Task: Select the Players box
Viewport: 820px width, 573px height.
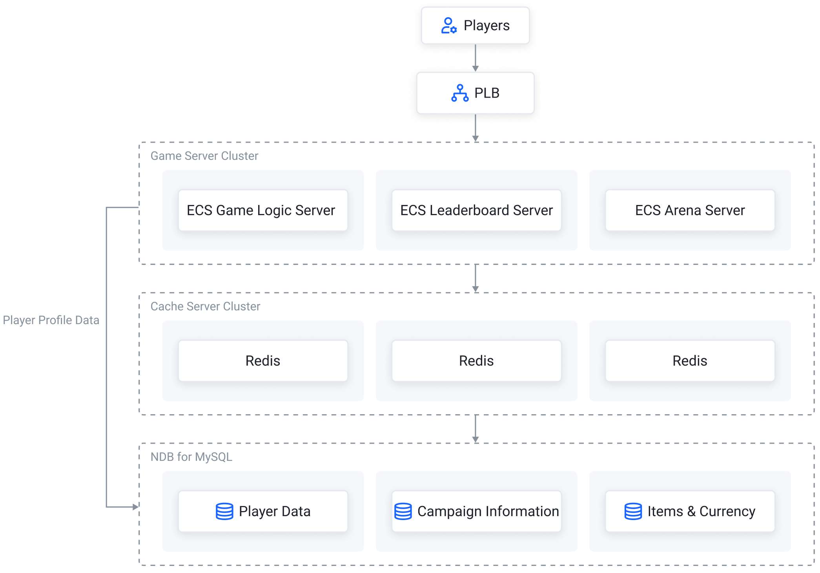Action: coord(475,26)
